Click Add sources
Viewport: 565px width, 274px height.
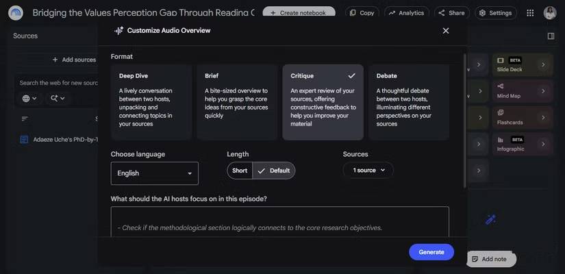click(74, 60)
